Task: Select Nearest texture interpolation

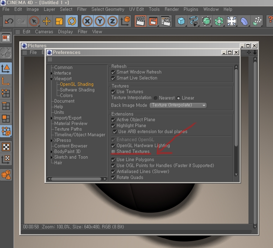Action: [x=156, y=98]
